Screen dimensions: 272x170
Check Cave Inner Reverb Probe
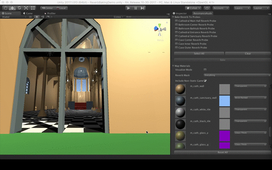[x=176, y=44]
